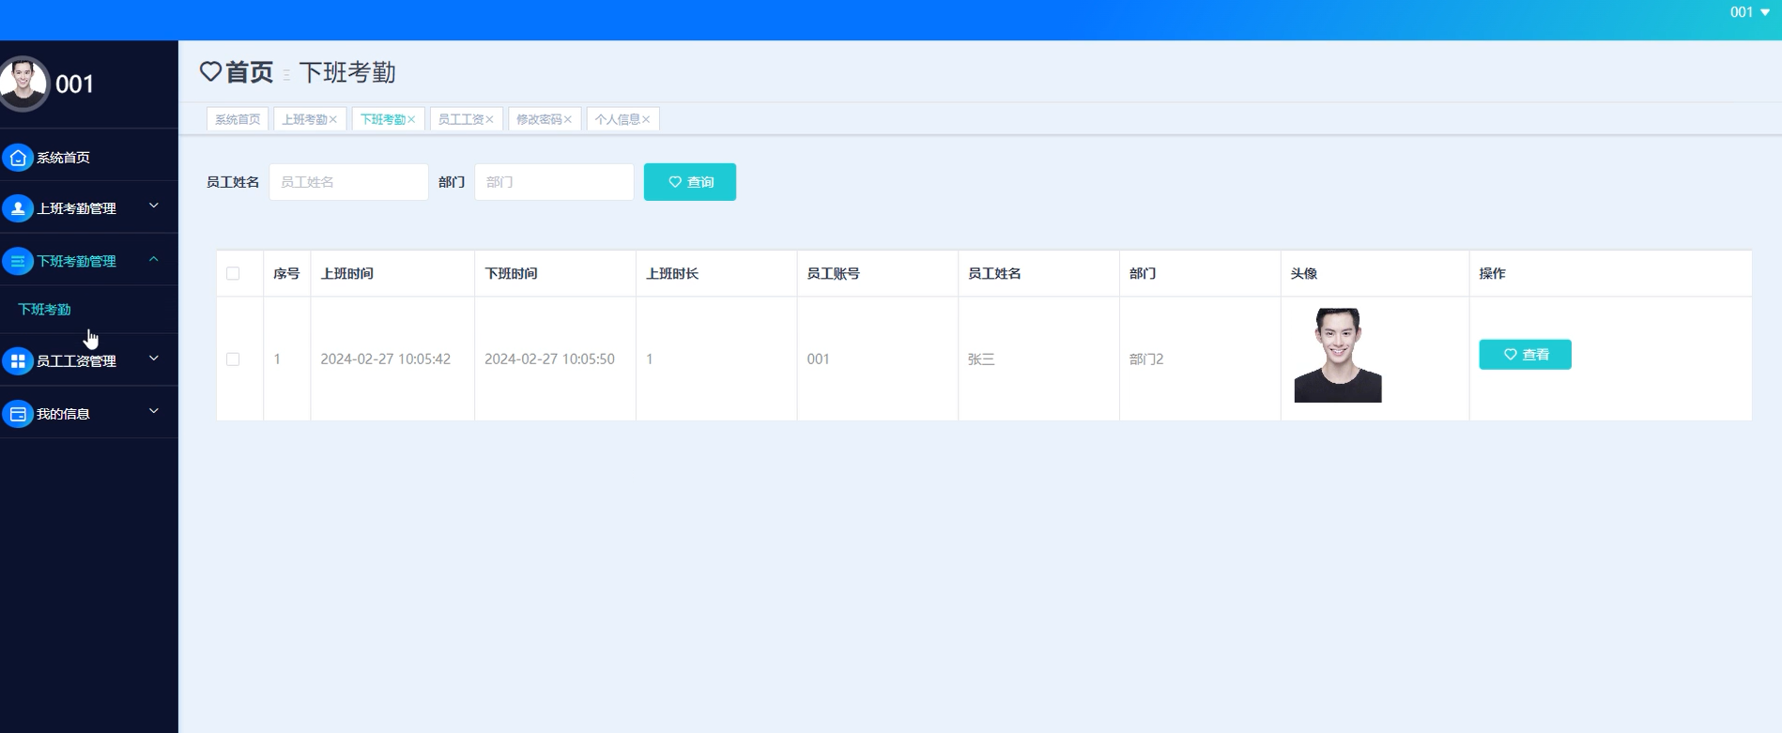Click the 001 username in the sidebar

pos(74,84)
